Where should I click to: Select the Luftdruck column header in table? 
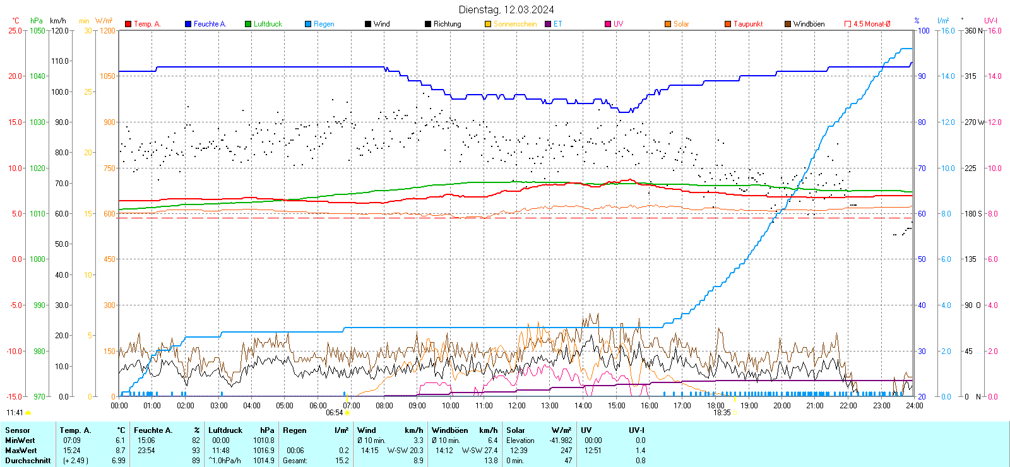click(x=225, y=430)
